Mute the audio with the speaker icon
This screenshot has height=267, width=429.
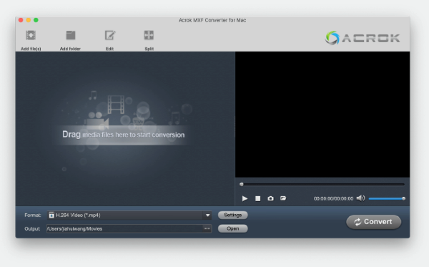[x=360, y=198]
